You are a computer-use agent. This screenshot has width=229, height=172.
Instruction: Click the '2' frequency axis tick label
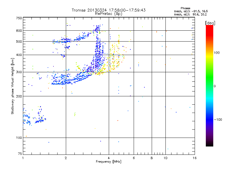[66, 158]
